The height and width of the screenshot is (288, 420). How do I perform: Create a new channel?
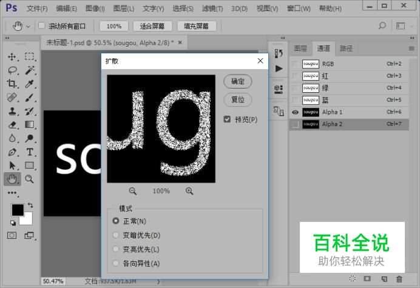[x=384, y=279]
